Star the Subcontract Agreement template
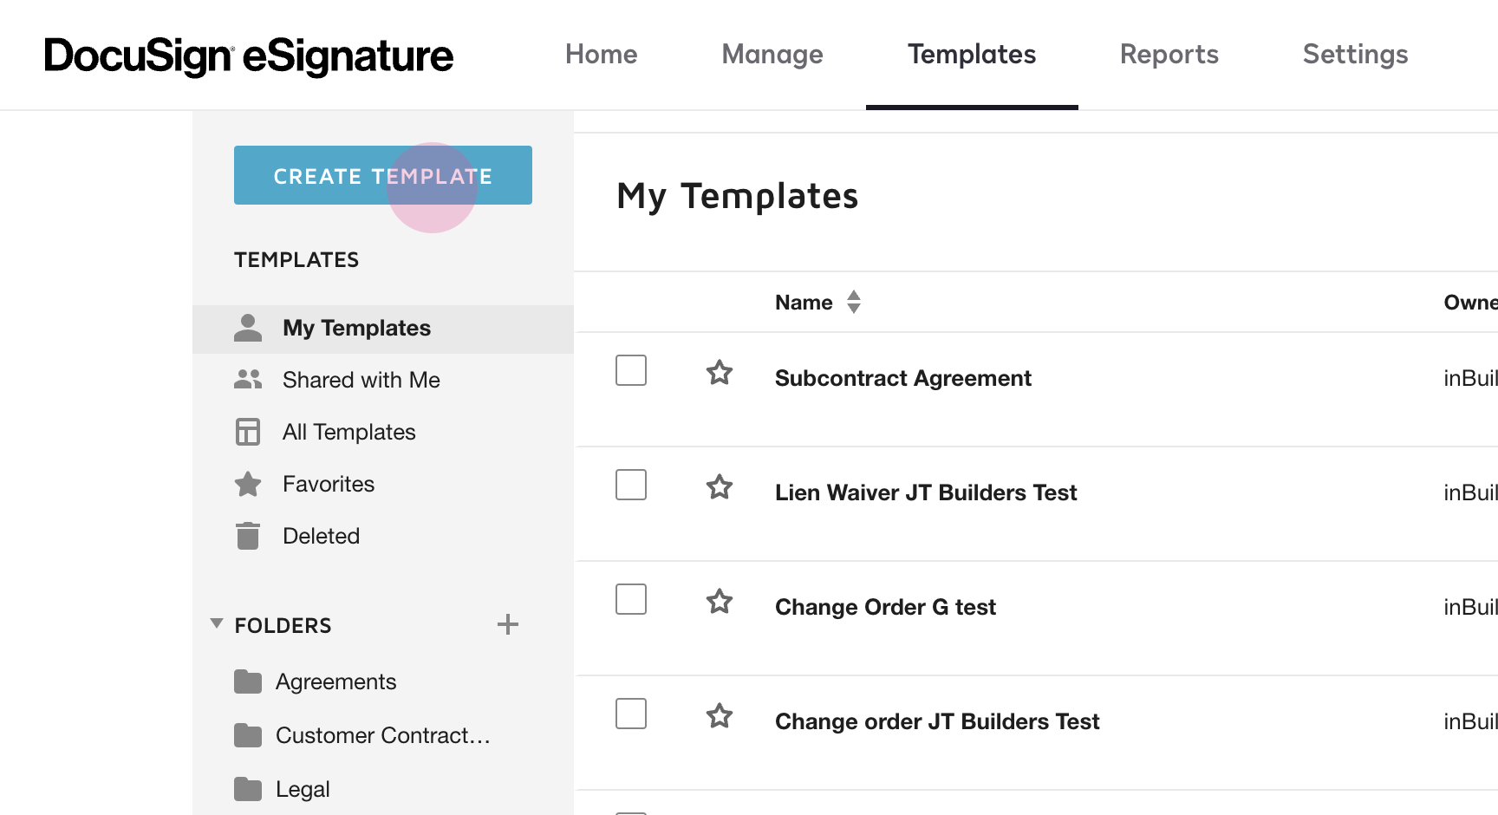The image size is (1498, 815). click(720, 373)
